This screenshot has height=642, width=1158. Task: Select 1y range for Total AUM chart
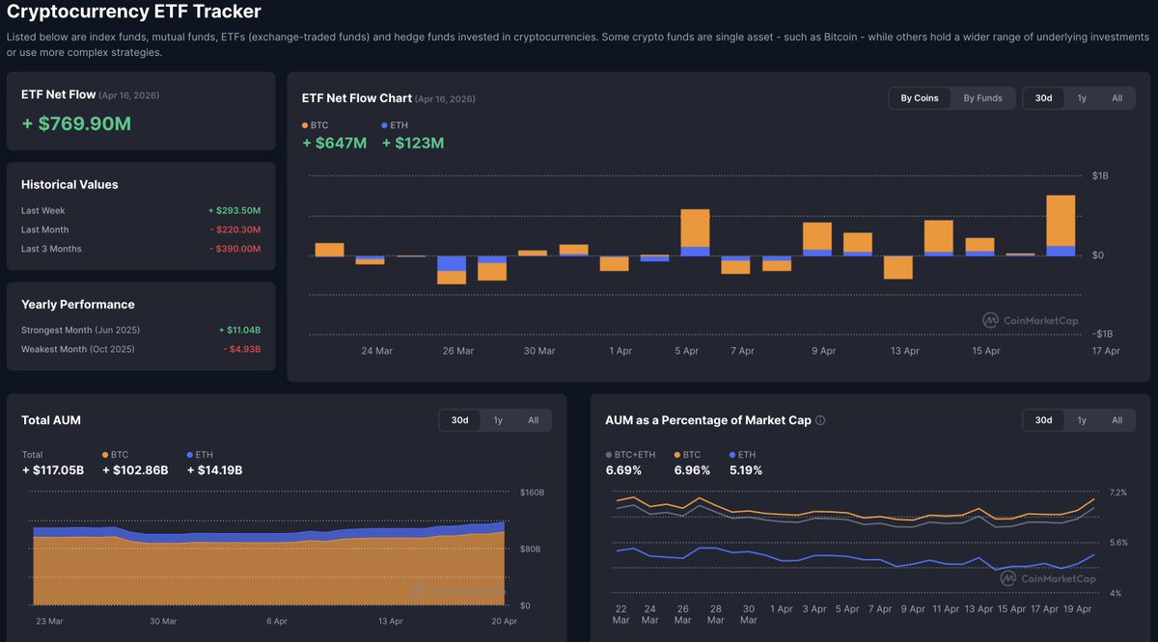[498, 420]
